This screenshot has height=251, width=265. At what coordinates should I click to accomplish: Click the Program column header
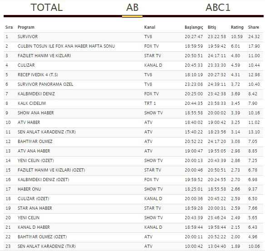tap(26, 27)
